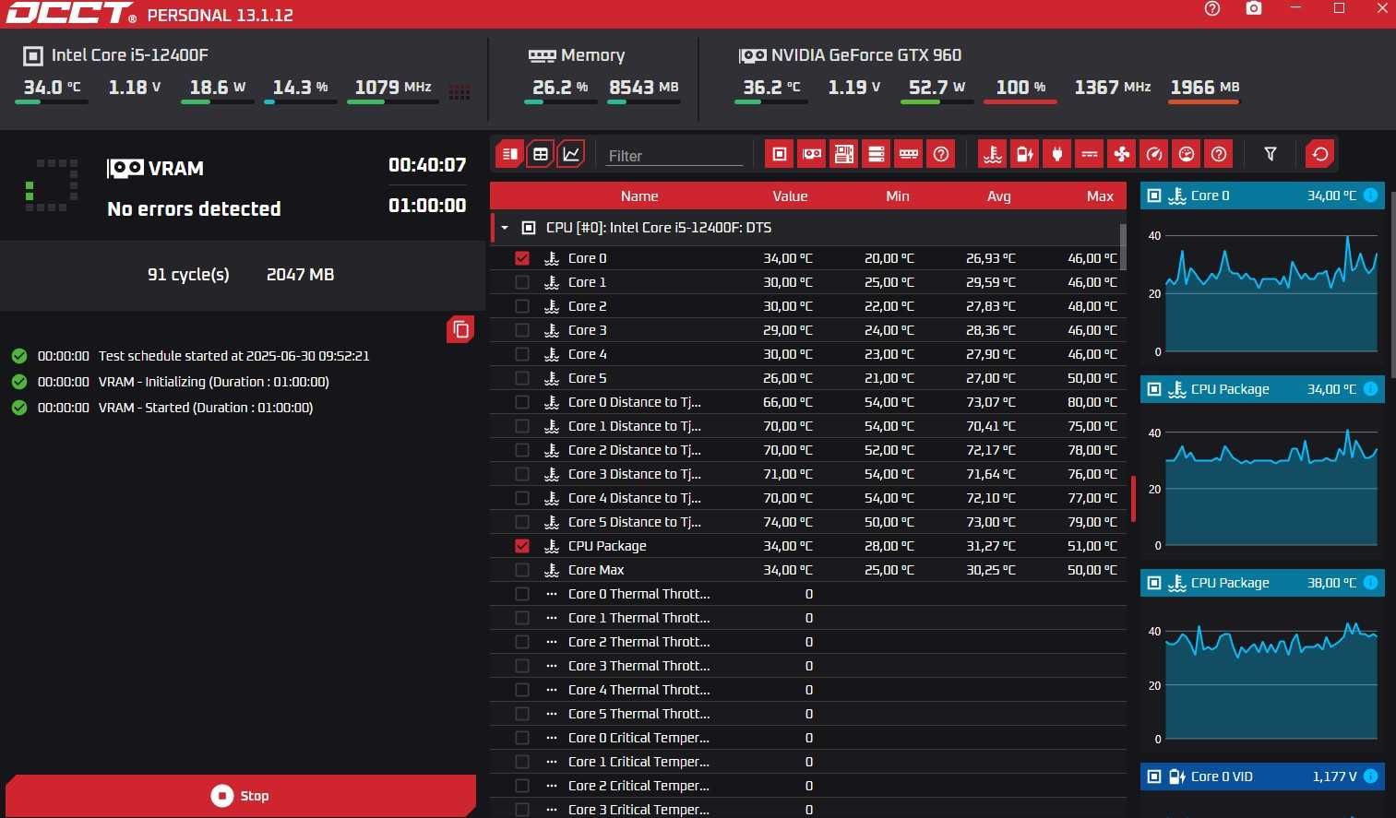Toggle the 38,00 °C CPU Package graph icon

pos(1154,583)
